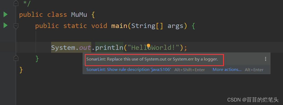Place the cursor after the class's closing brace
The width and height of the screenshot is (283, 105).
[x=24, y=70]
